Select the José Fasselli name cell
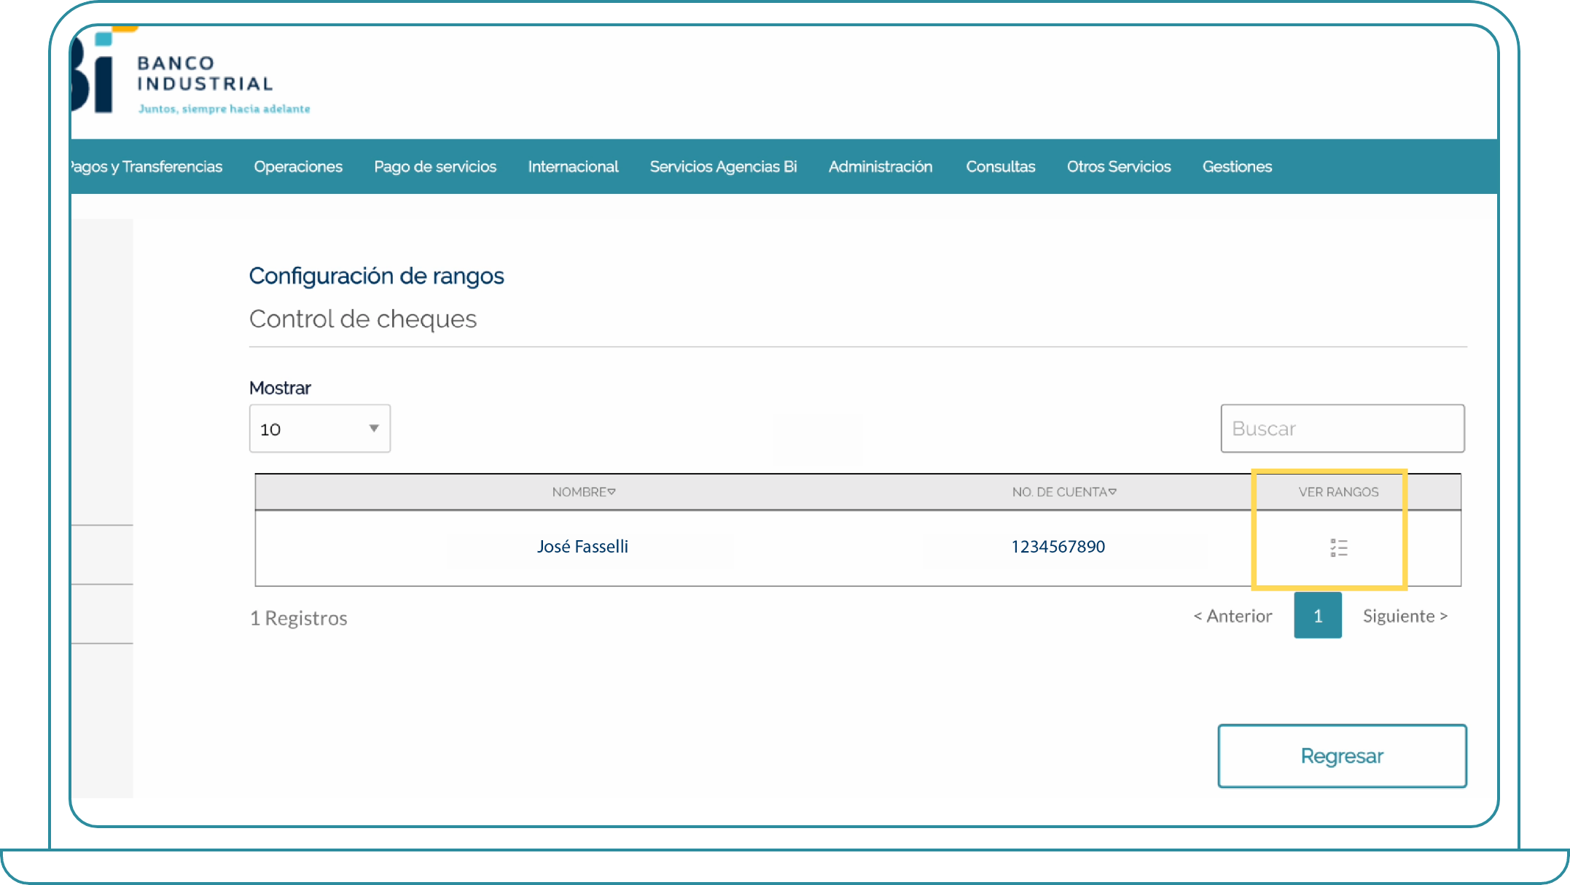The image size is (1570, 885). (x=582, y=546)
